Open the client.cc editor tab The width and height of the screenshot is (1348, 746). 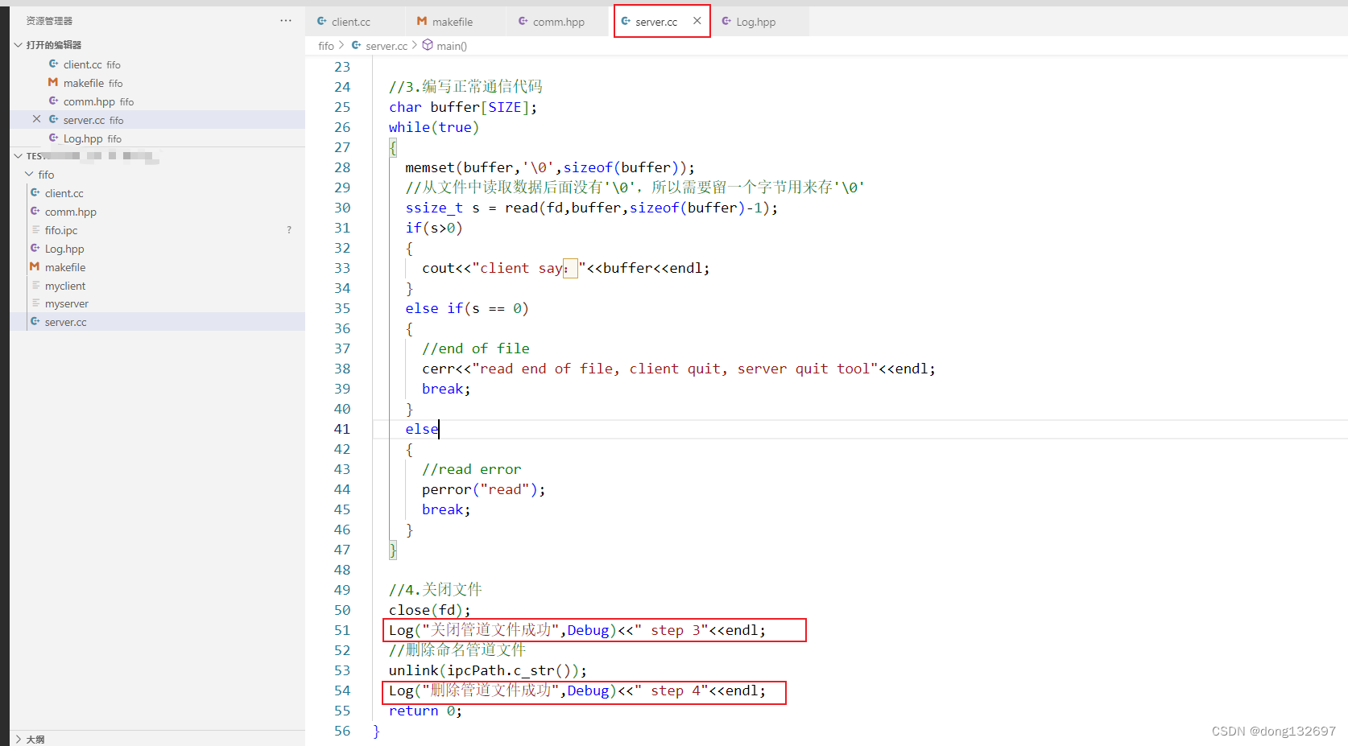tap(349, 22)
